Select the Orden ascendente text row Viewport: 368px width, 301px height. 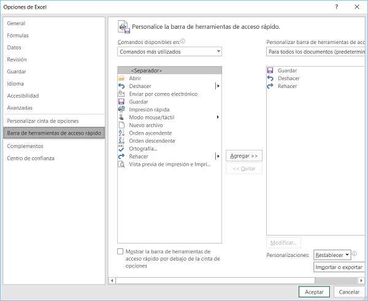point(150,133)
